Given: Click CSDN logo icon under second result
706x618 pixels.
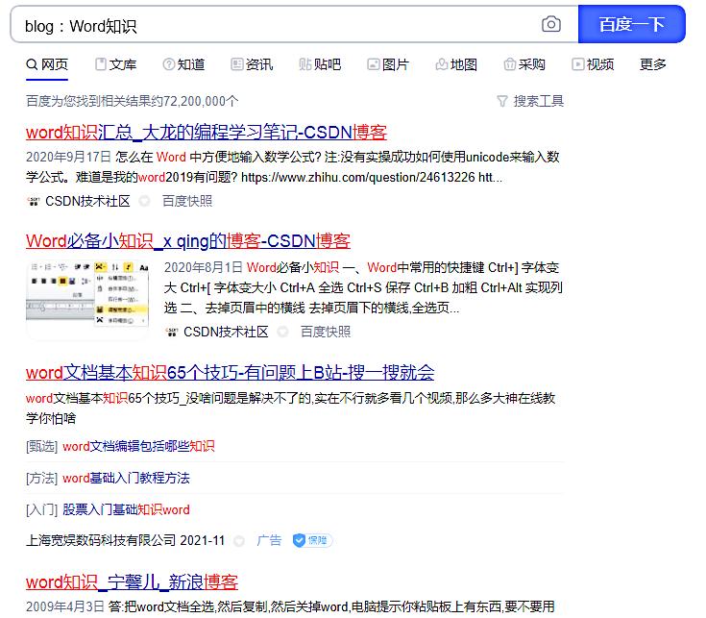Looking at the screenshot, I should [x=172, y=333].
